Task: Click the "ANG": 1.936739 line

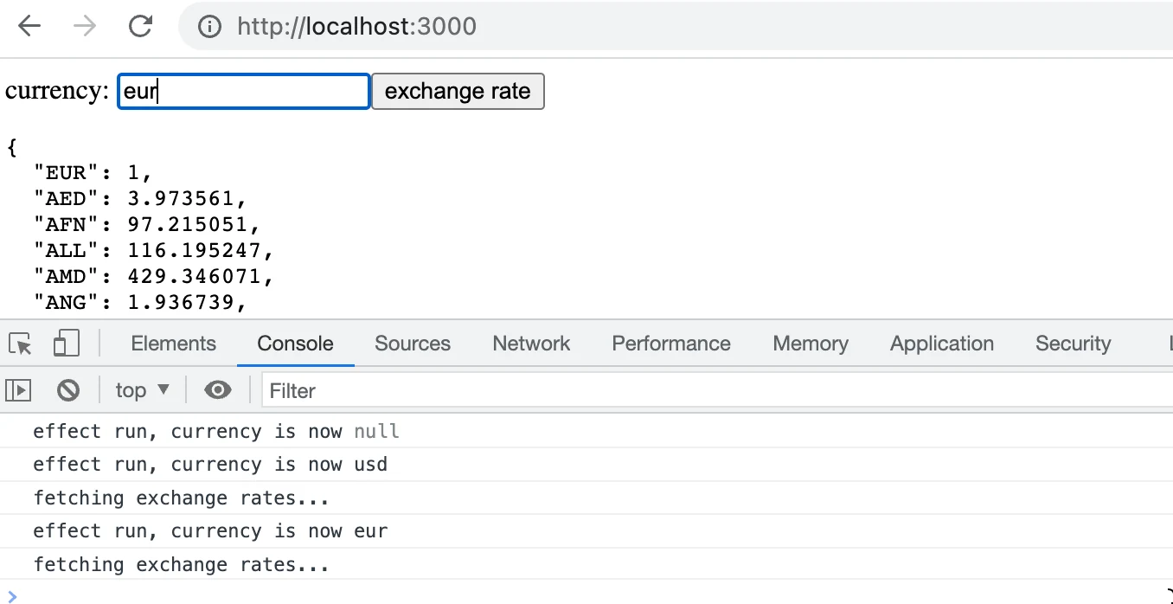Action: point(140,302)
